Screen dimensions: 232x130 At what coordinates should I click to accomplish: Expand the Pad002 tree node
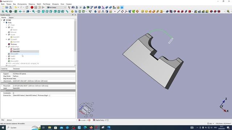pos(7,58)
